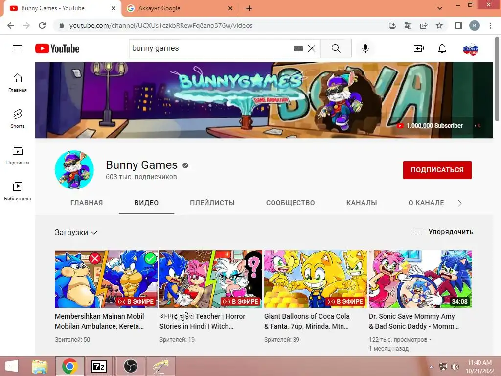Show more channel tabs with the right chevron
The width and height of the screenshot is (501, 376).
click(460, 203)
